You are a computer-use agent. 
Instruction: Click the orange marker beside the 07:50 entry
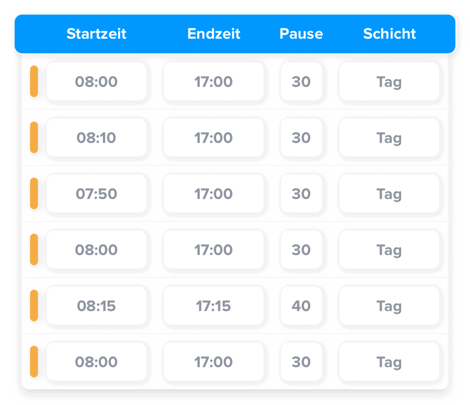(35, 194)
